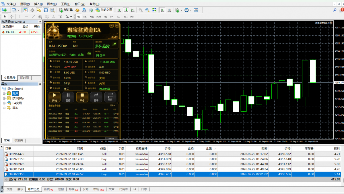Select the vertical line drawing tool
This screenshot has height=194, width=344.
click(x=20, y=17)
